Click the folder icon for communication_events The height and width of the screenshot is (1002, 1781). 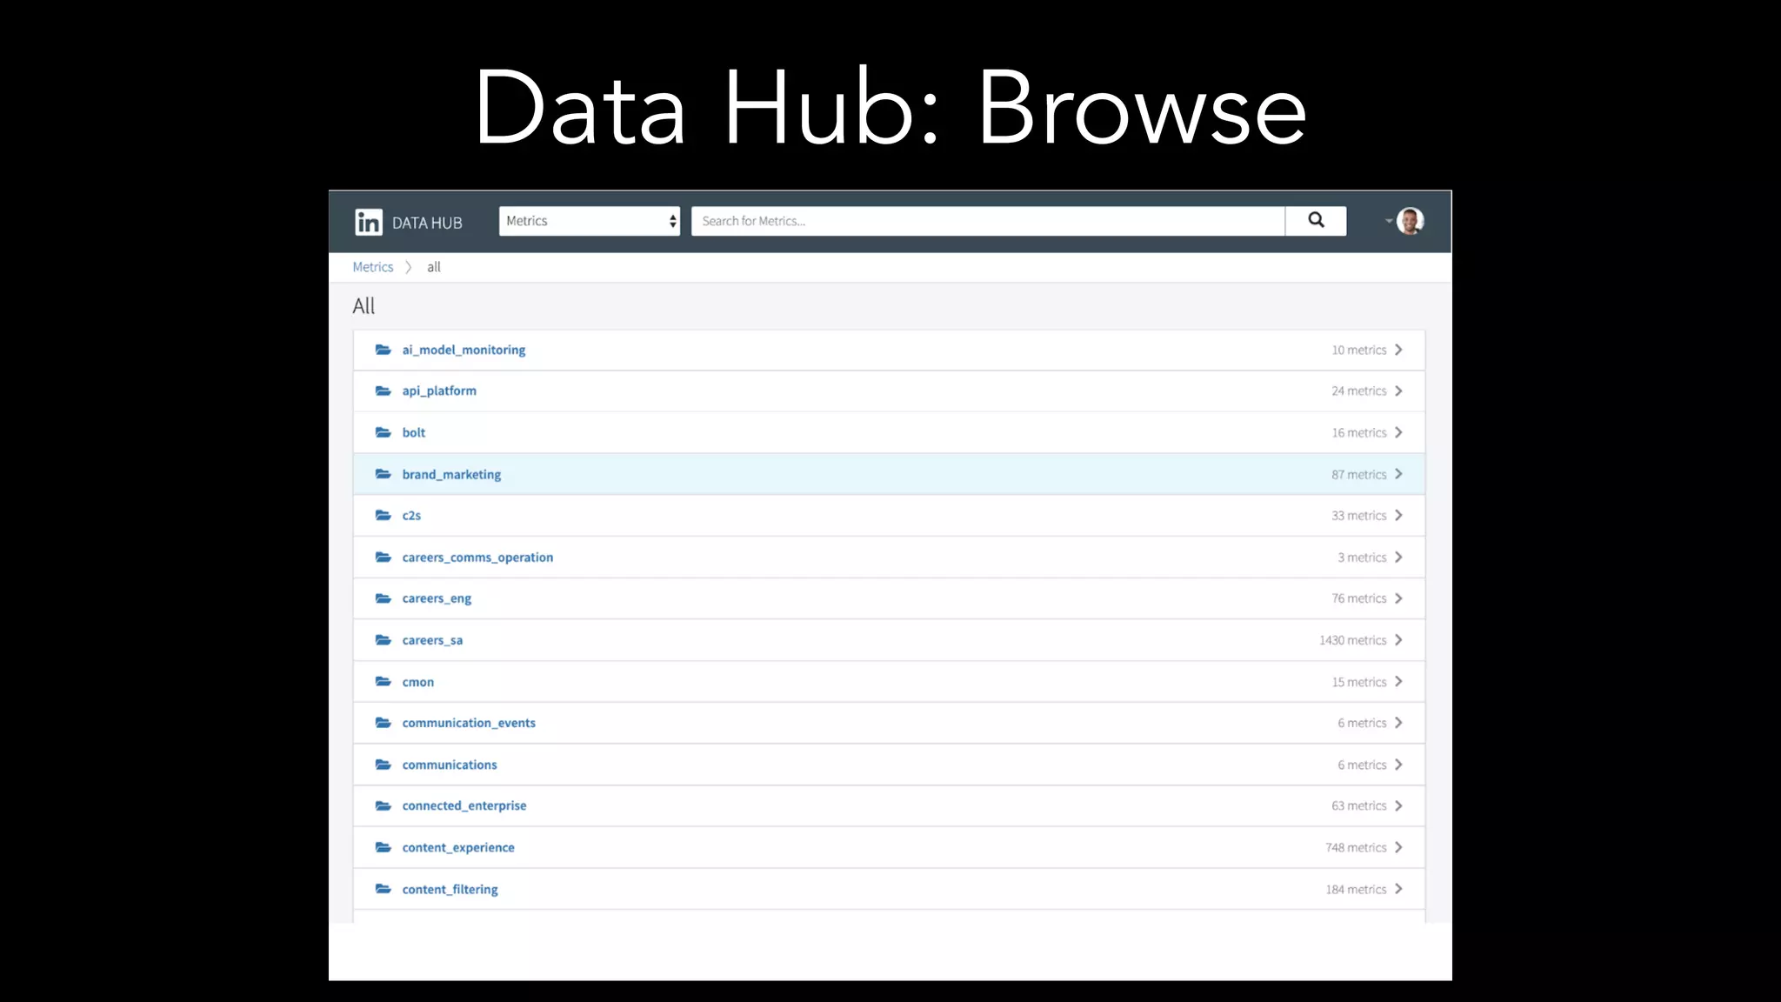pyautogui.click(x=383, y=723)
